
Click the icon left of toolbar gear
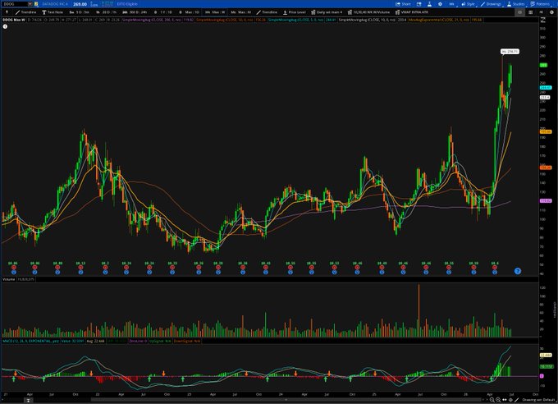[x=542, y=12]
